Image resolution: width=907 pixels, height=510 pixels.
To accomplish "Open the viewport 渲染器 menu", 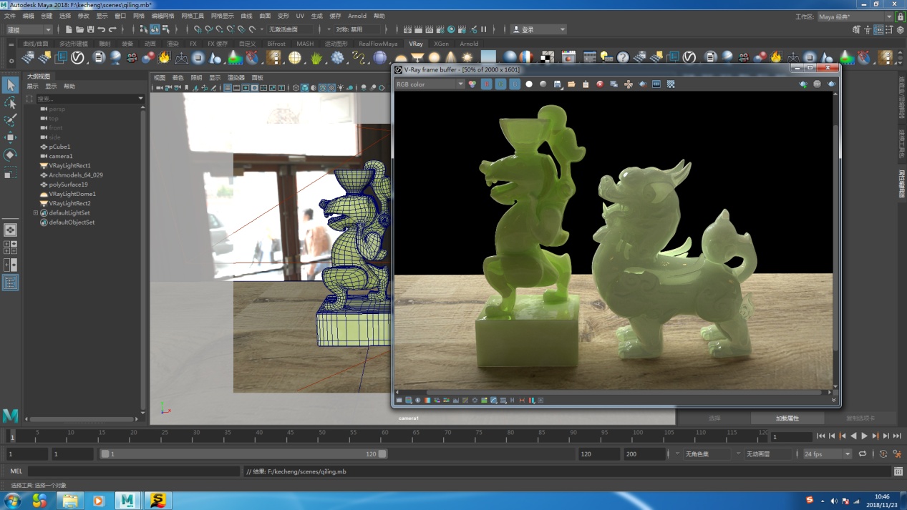I will pos(236,77).
